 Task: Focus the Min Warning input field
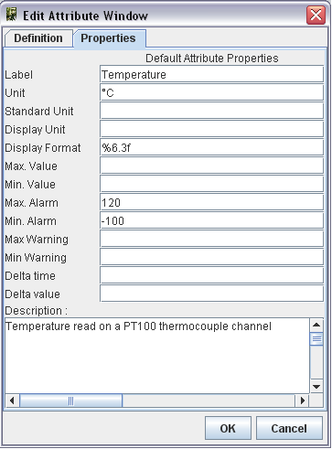coord(212,257)
